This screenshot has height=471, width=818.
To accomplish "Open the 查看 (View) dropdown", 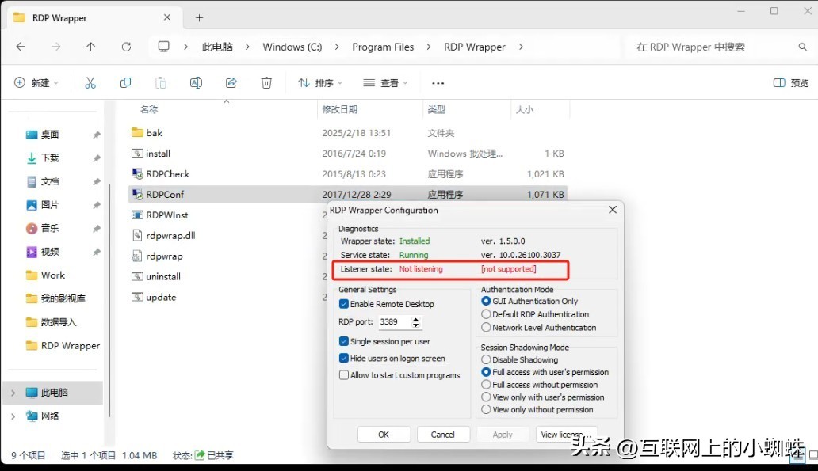I will (x=385, y=83).
